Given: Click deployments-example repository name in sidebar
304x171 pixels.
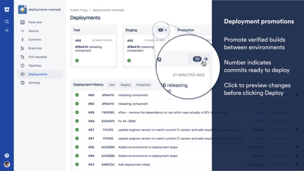Looking at the screenshot, I should point(45,9).
